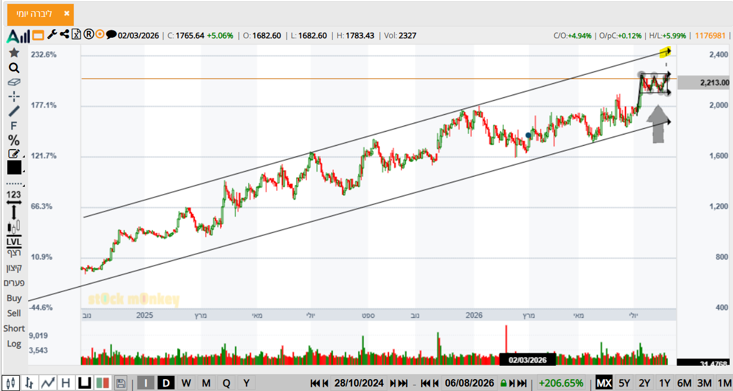The height and width of the screenshot is (391, 733).
Task: Click the +206.65% change value
Action: 561,383
